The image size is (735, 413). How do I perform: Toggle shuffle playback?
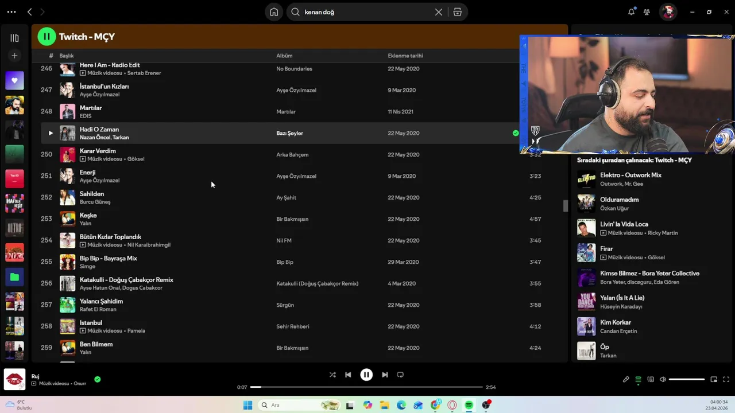[332, 375]
